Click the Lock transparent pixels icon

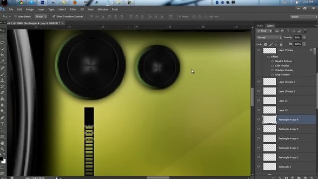265,44
